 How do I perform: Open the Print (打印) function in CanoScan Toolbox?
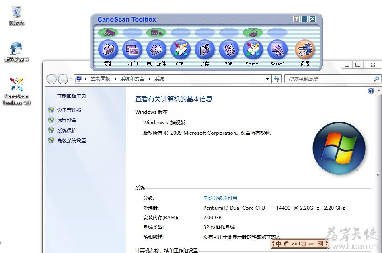(x=132, y=50)
